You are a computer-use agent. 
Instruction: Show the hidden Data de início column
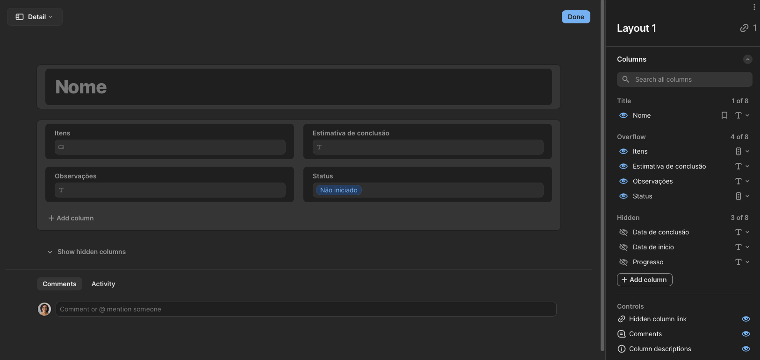click(624, 247)
